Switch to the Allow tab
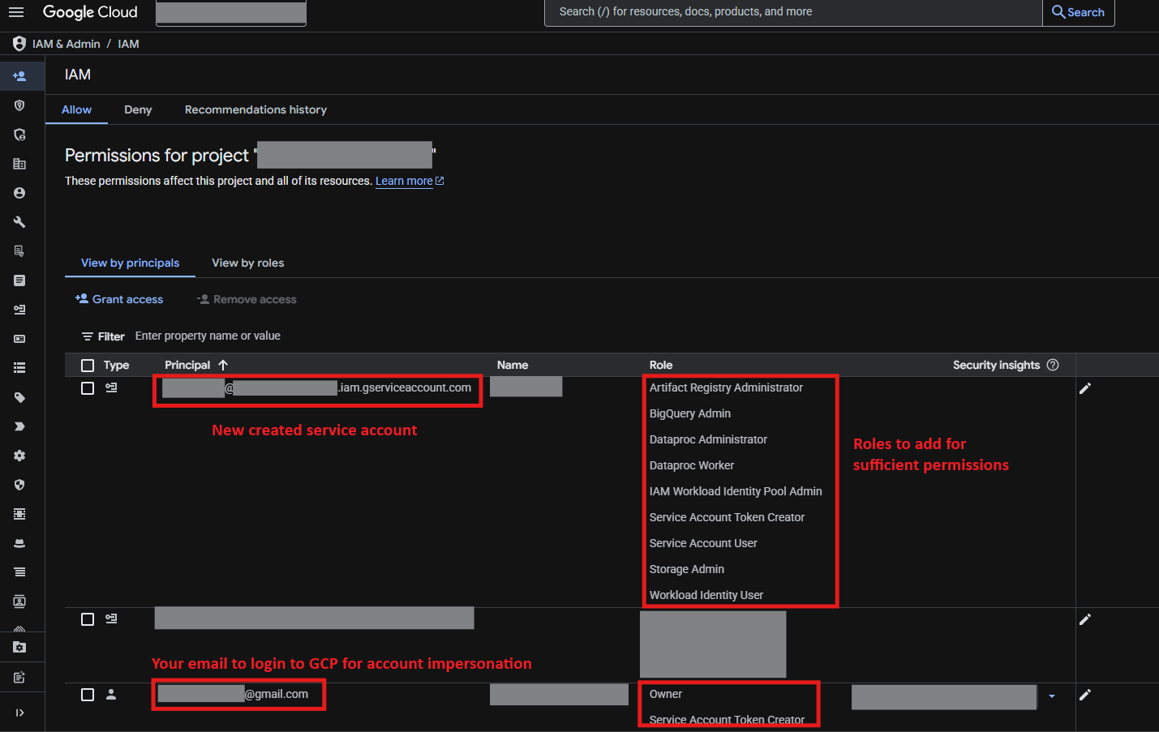 (77, 109)
